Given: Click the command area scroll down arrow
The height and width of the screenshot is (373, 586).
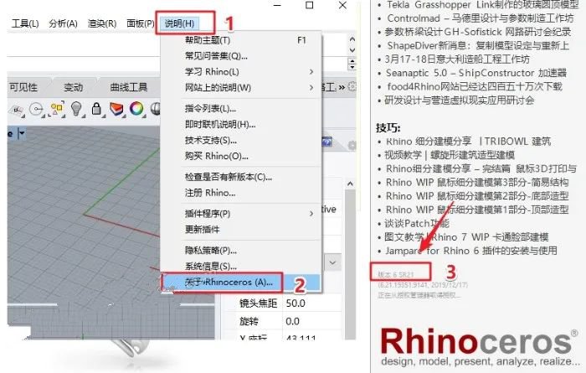Looking at the screenshot, I should pos(352,49).
